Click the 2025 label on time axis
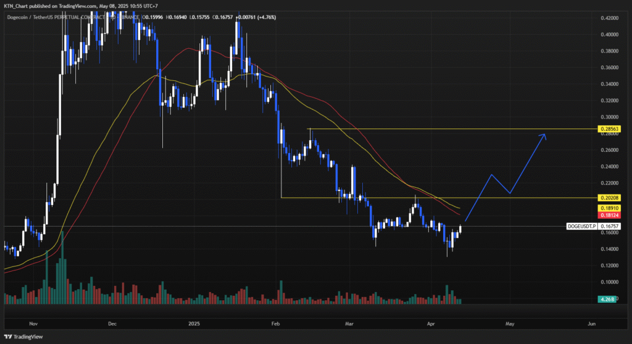Viewport: 632px width, 344px height. (x=194, y=324)
